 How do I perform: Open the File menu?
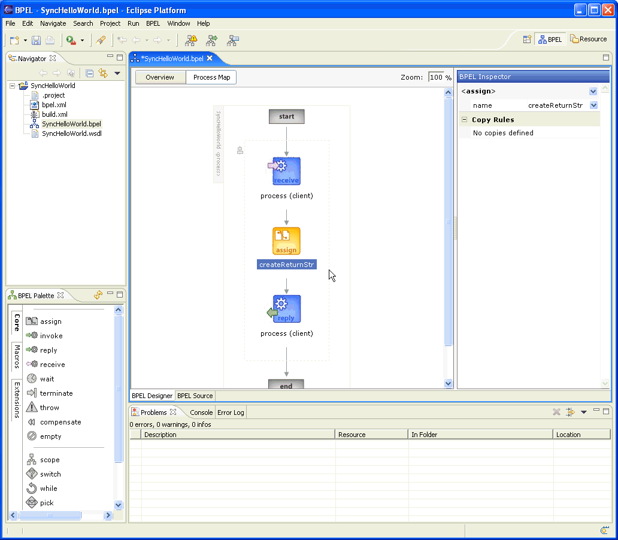(10, 23)
